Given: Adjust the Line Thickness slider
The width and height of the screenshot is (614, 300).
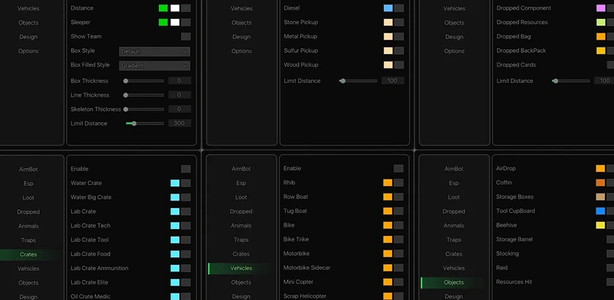Looking at the screenshot, I should pos(144,95).
